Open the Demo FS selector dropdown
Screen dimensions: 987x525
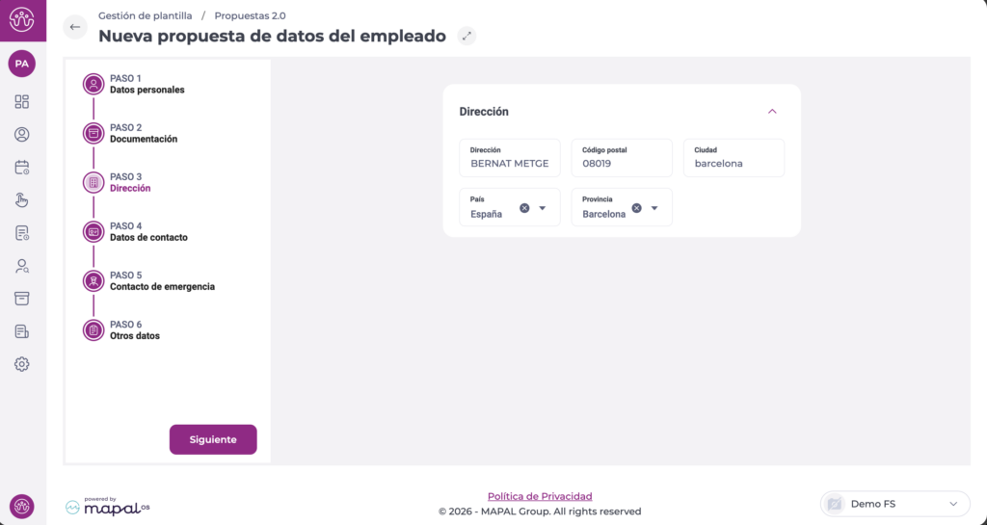tap(894, 504)
